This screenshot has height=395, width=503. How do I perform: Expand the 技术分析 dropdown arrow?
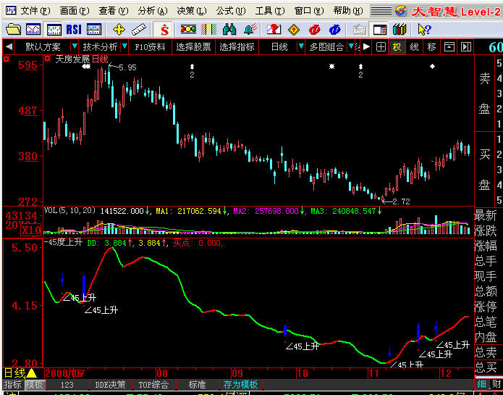pos(124,47)
